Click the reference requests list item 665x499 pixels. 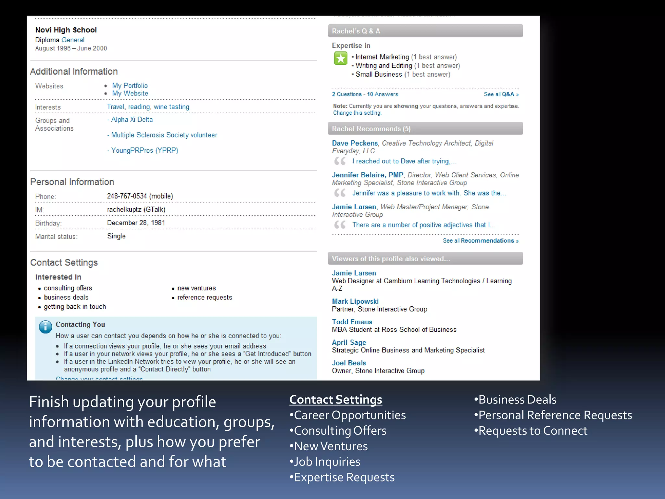pyautogui.click(x=205, y=297)
